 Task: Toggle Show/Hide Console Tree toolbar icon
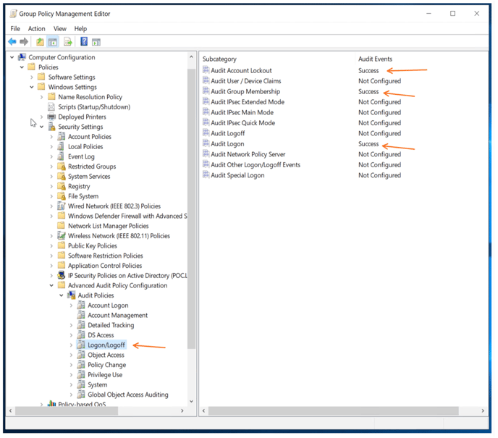tap(53, 42)
